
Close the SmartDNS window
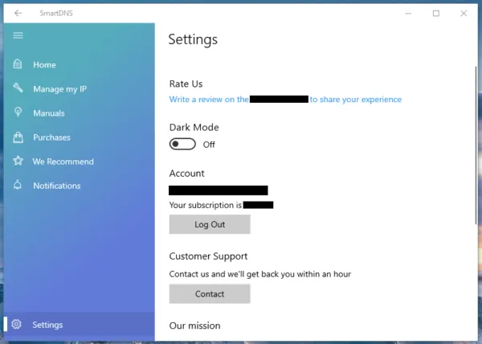464,13
